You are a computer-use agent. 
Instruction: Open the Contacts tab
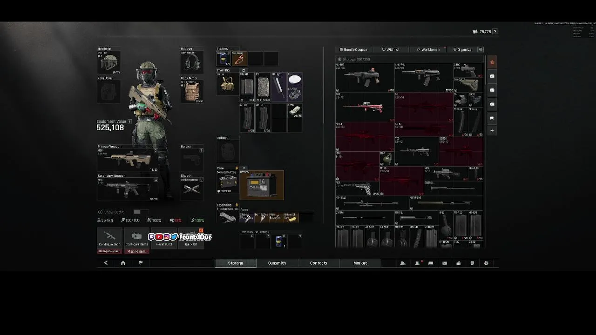pyautogui.click(x=318, y=263)
